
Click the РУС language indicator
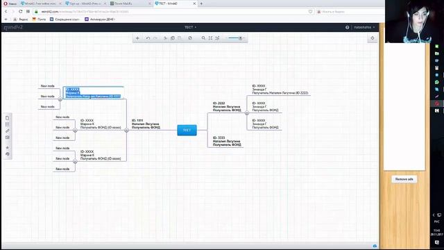click(x=436, y=222)
